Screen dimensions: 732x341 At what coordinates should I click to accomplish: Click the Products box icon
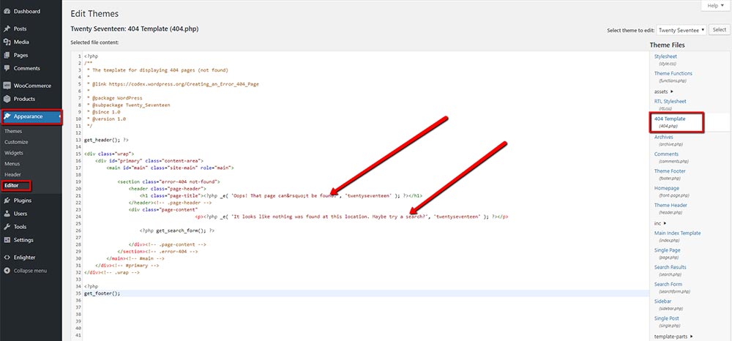[x=7, y=99]
